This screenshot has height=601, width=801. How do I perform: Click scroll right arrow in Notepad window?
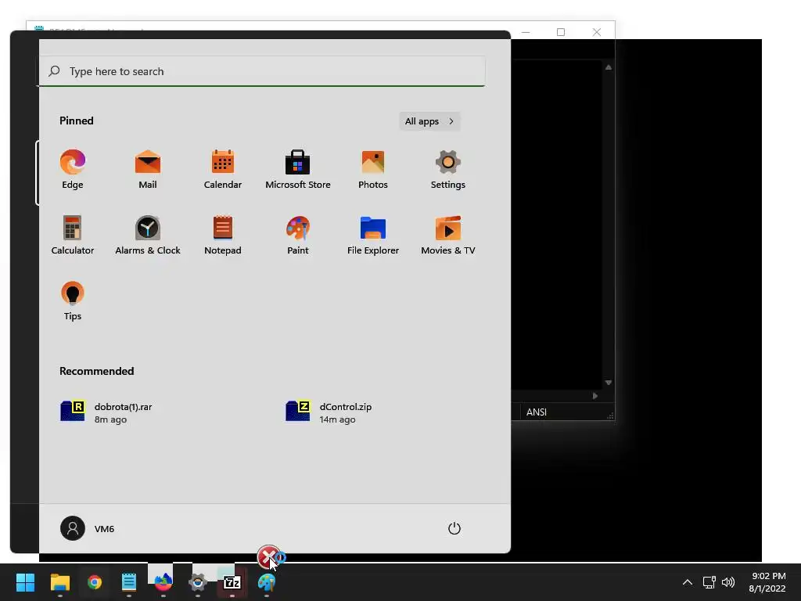594,395
